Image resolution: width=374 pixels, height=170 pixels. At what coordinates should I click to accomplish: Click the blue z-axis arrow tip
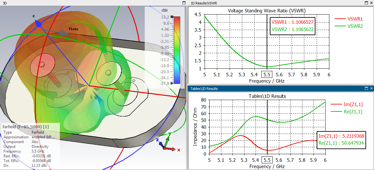point(38,23)
